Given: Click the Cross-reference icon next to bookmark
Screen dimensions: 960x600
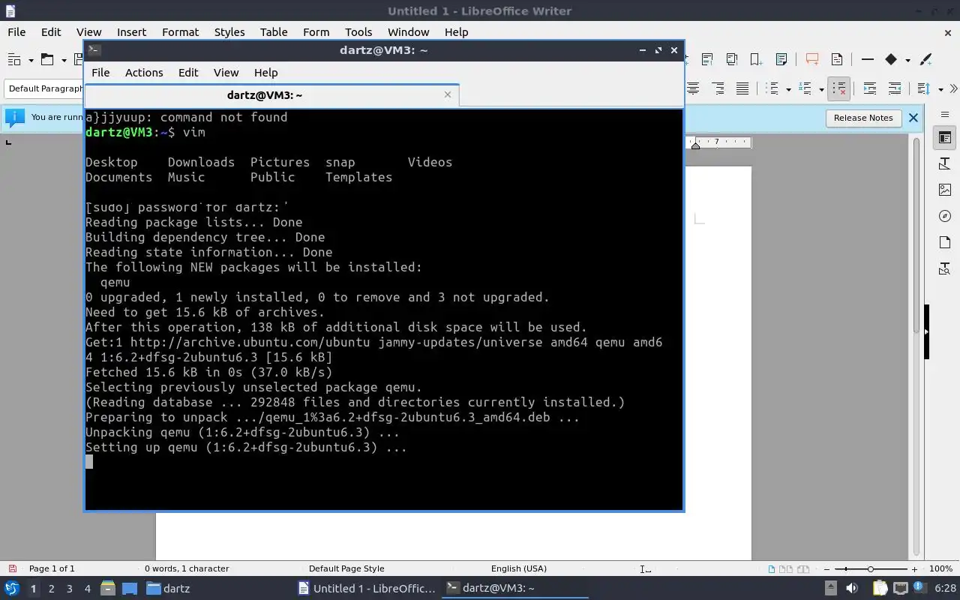Looking at the screenshot, I should click(781, 59).
